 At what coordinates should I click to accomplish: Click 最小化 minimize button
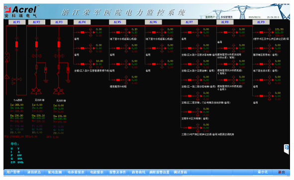pyautogui.click(x=263, y=172)
